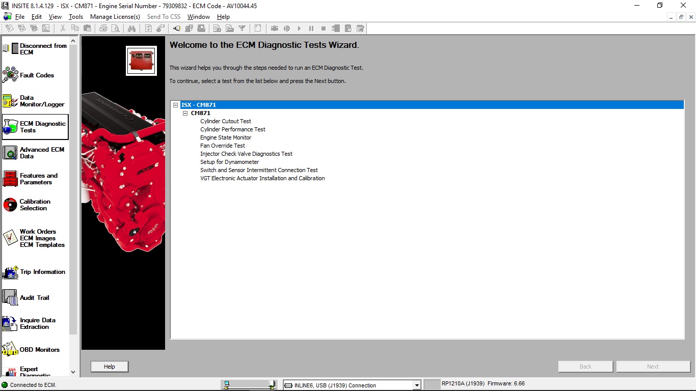The width and height of the screenshot is (696, 391).
Task: Open the View menu
Action: pyautogui.click(x=55, y=17)
